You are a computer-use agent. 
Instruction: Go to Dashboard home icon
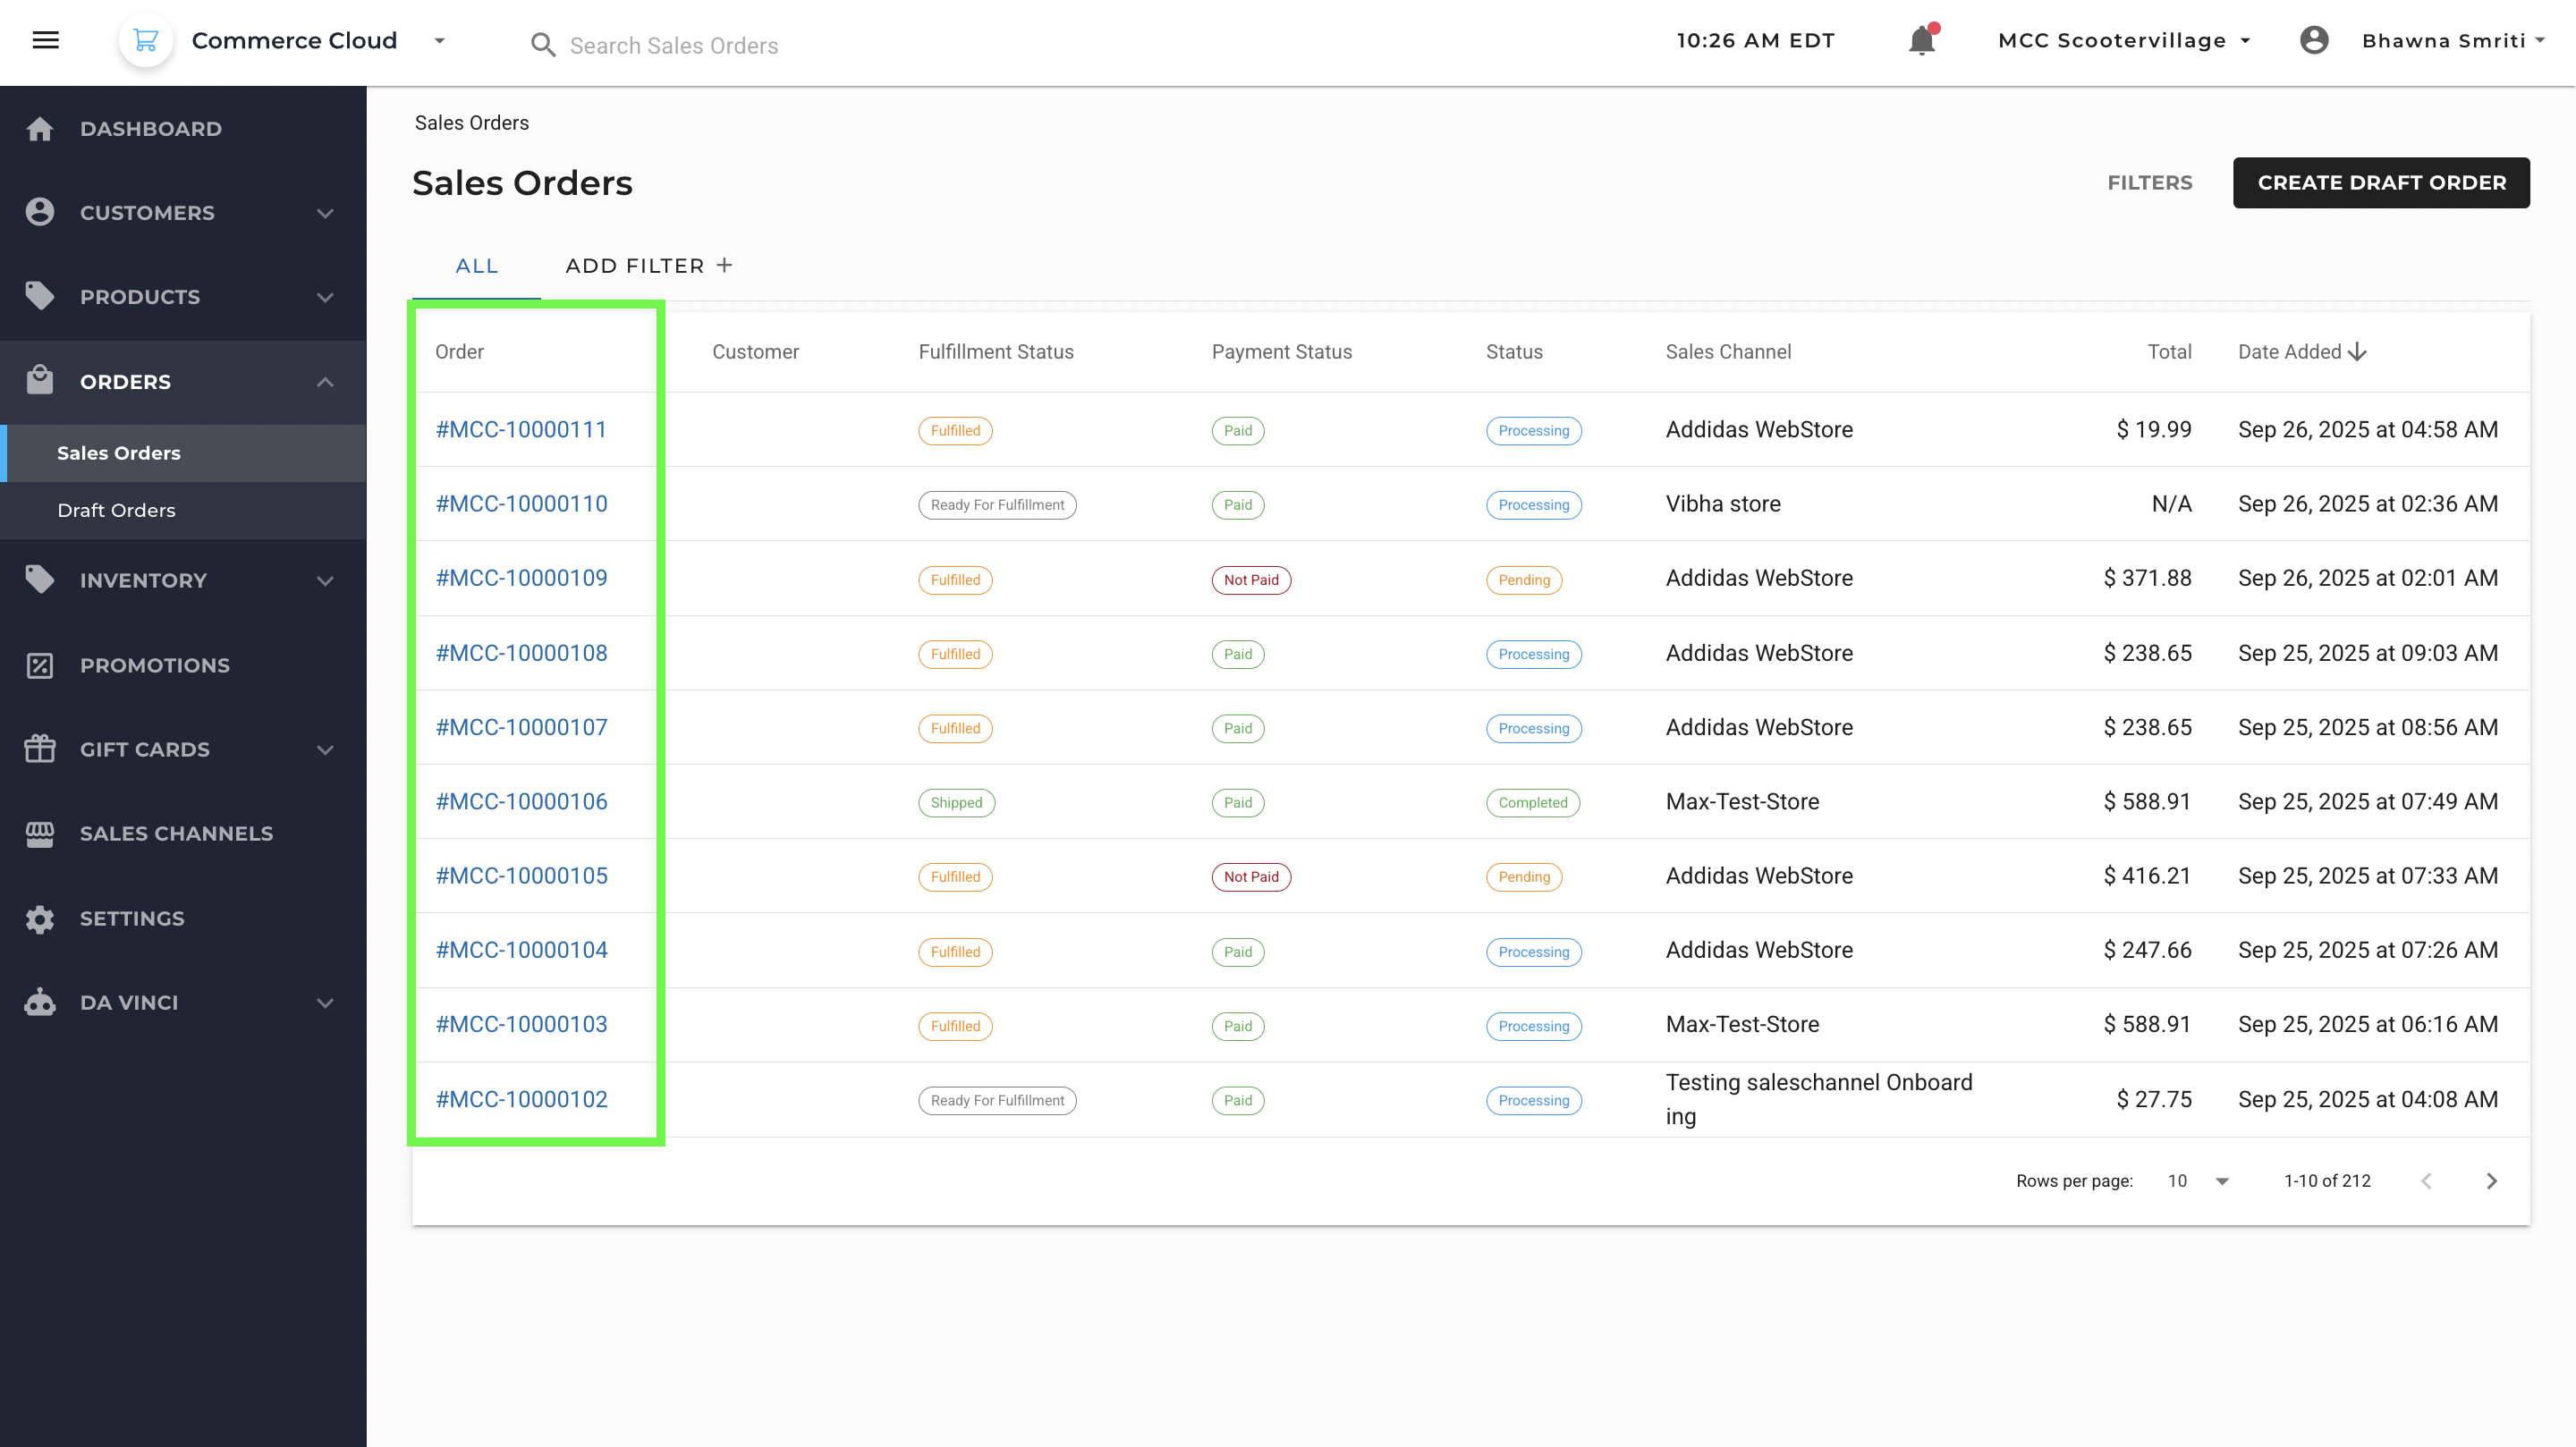point(40,129)
